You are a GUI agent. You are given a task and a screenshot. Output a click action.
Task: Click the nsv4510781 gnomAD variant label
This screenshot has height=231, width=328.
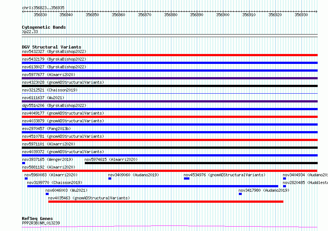[x=63, y=136]
